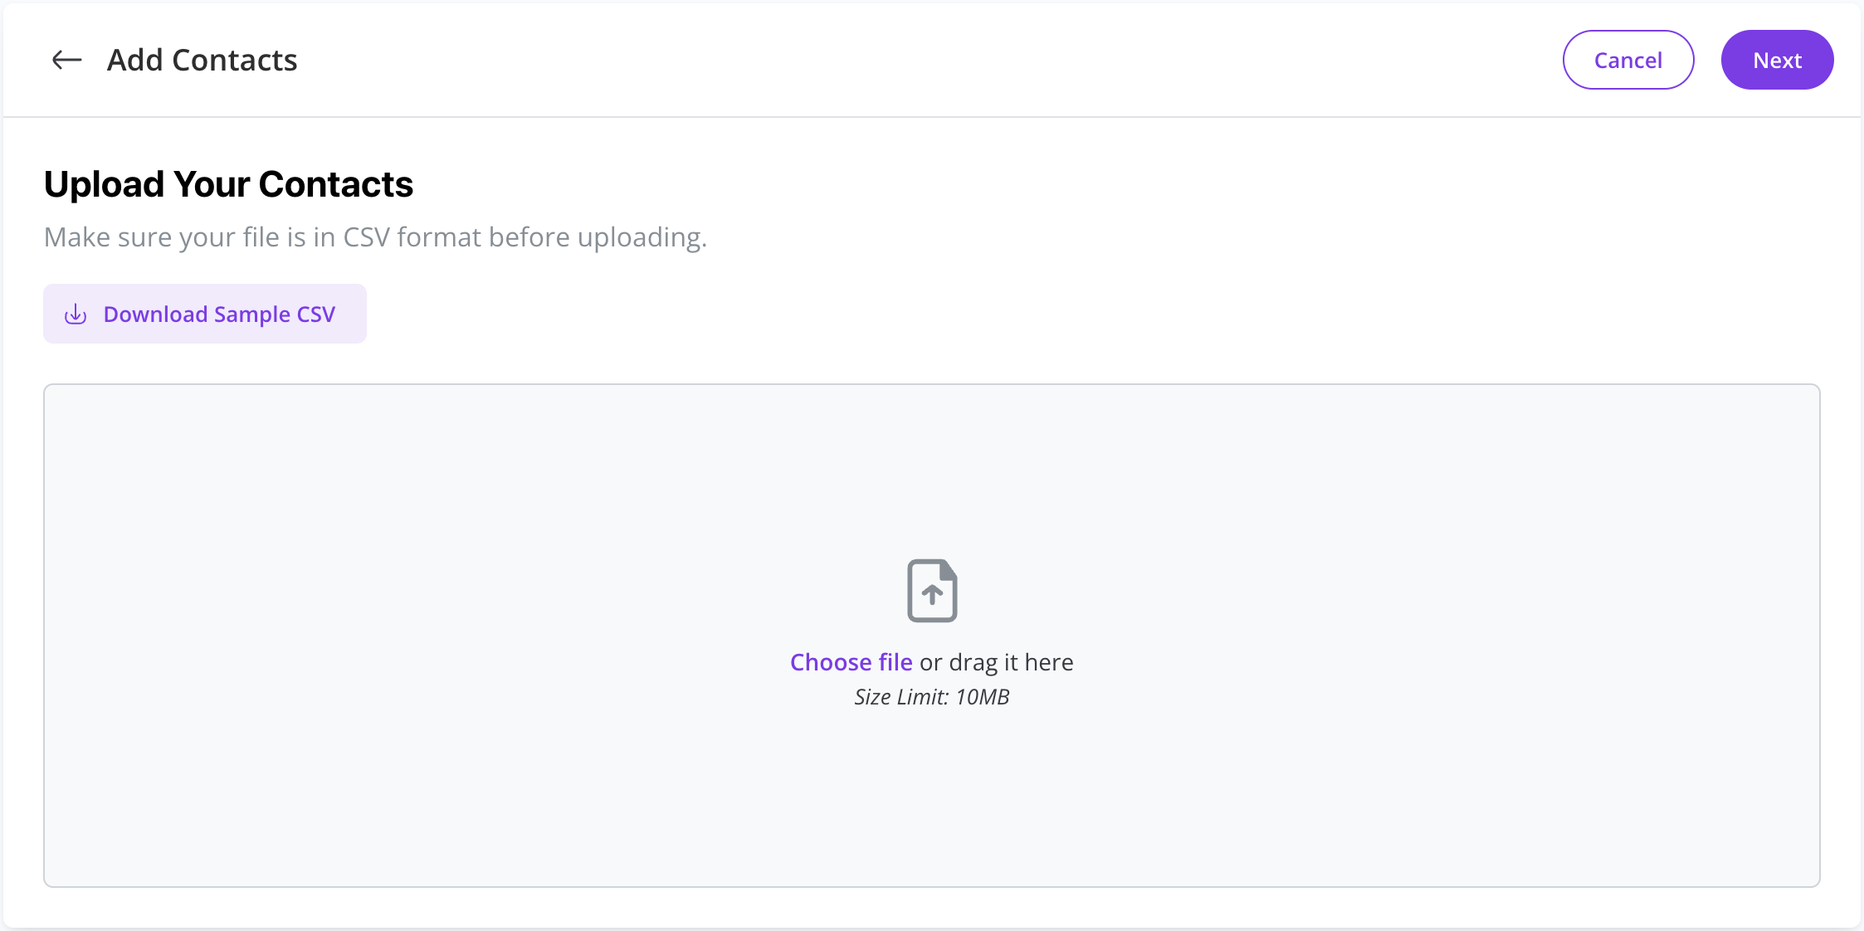Proceed with the Next button
1864x931 pixels.
pos(1777,60)
